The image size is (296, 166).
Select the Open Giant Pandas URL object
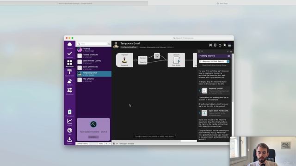214,113
